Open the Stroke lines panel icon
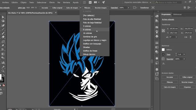196x110 pixels. [x=157, y=43]
